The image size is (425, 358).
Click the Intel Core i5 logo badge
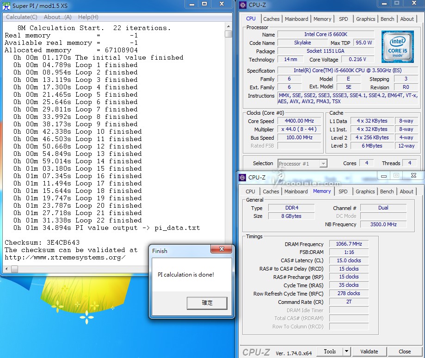click(x=398, y=47)
